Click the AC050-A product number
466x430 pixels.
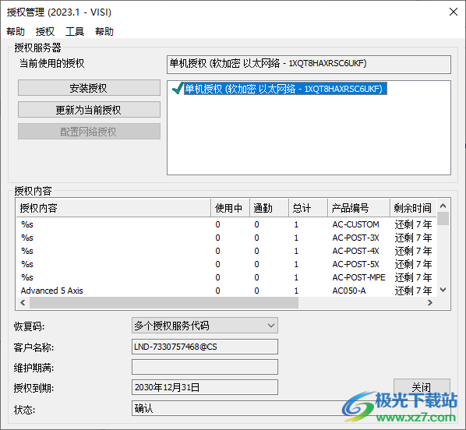click(349, 291)
